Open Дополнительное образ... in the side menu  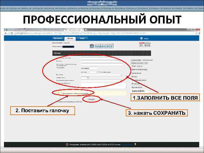140,70
